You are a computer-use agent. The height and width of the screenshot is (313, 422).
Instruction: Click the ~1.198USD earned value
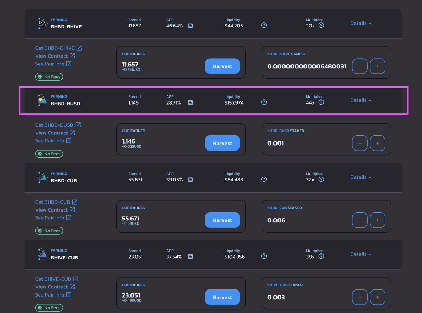point(131,224)
